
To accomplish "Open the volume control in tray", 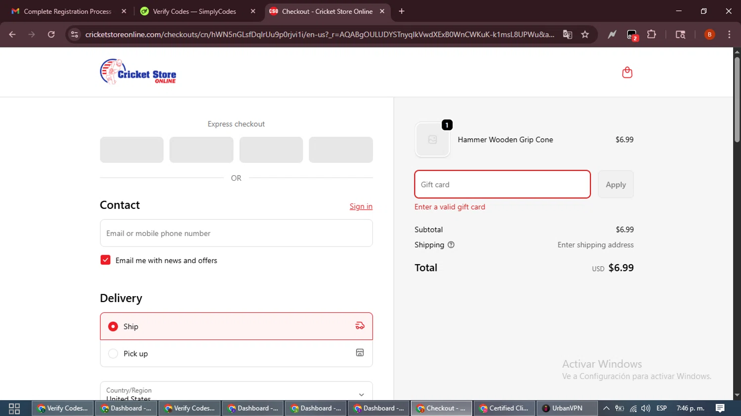I will (x=646, y=408).
